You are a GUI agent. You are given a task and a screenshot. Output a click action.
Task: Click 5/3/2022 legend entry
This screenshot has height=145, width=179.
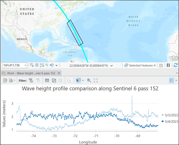[169, 115]
